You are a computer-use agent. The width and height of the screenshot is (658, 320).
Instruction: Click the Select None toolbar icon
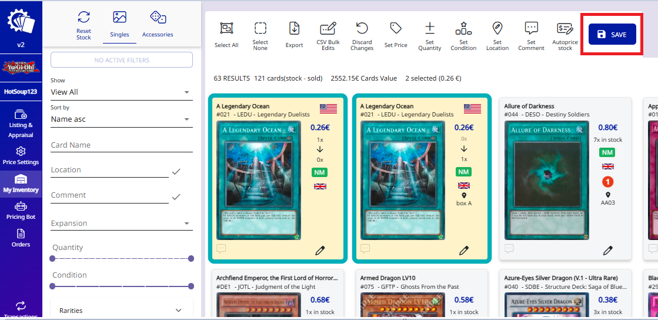point(260,28)
